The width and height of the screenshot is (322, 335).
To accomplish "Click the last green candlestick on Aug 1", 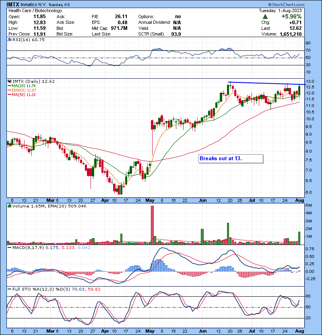I will pyautogui.click(x=299, y=90).
